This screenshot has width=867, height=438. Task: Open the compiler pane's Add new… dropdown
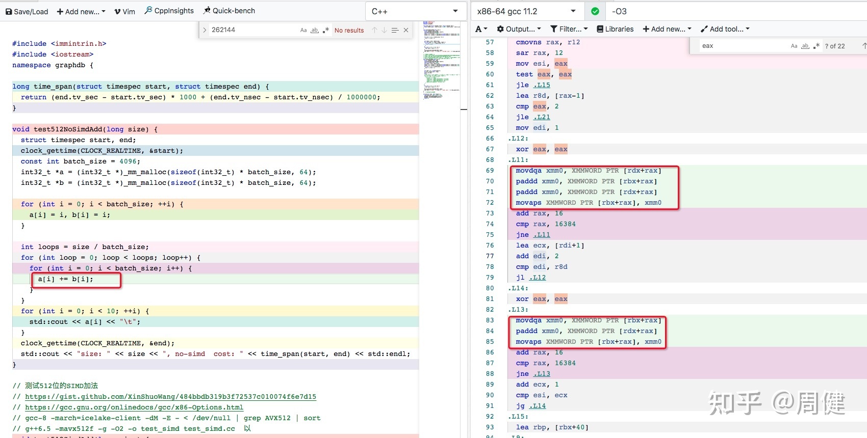[667, 29]
